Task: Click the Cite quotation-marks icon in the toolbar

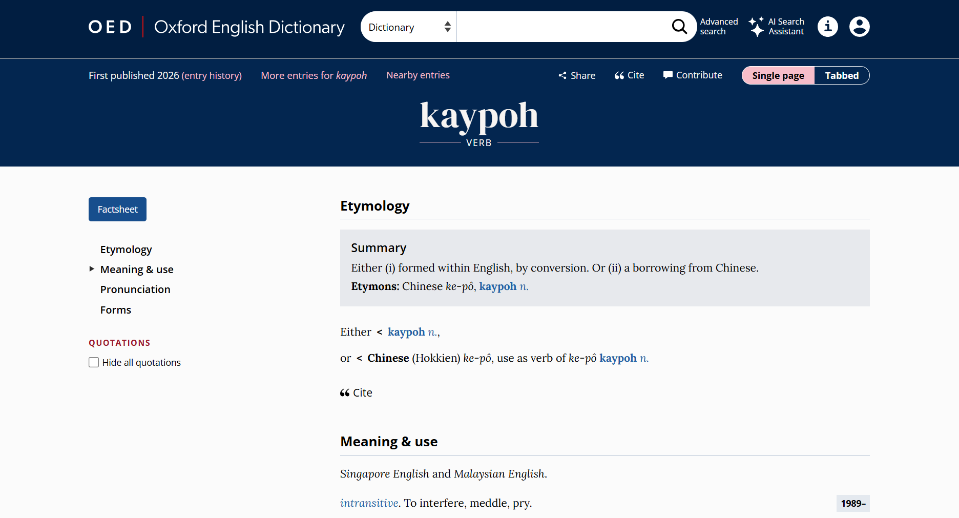Action: [620, 75]
